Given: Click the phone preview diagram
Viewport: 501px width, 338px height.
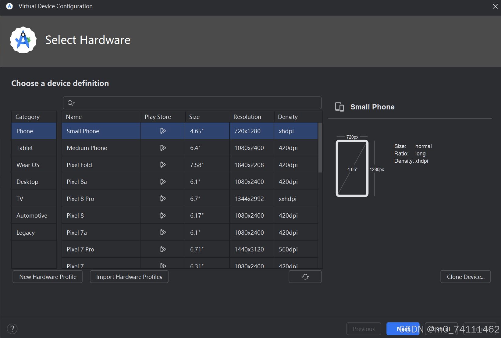Looking at the screenshot, I should (352, 168).
